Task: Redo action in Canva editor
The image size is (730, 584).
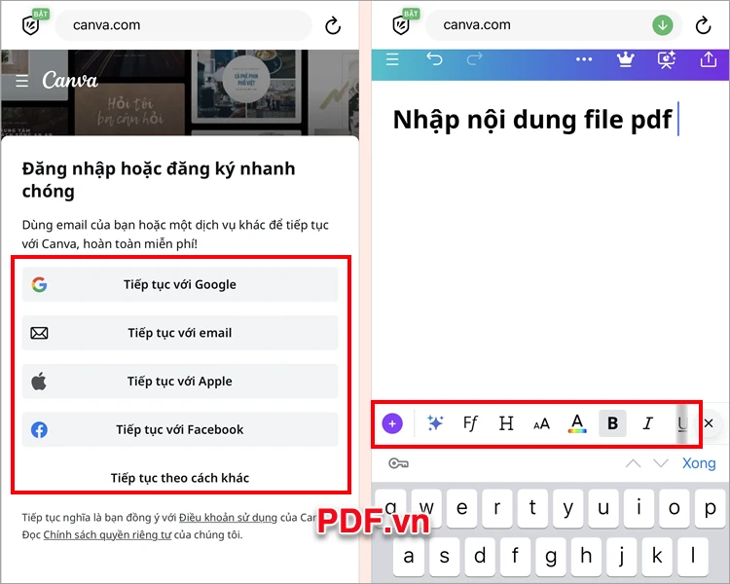Action: [x=474, y=59]
